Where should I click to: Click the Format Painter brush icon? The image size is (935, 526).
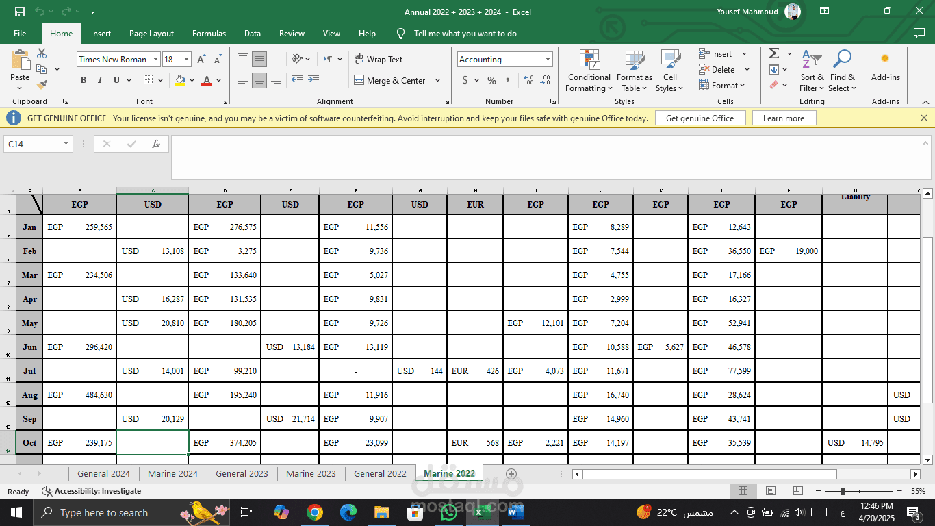click(x=42, y=84)
